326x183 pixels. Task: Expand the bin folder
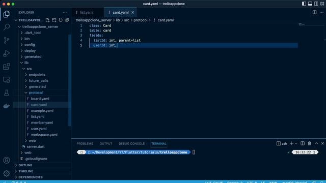(x=27, y=39)
